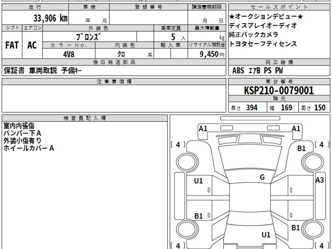Image resolution: width=332 pixels, height=249 pixels.
Task: Click the 登録番号 header cell
Action: 149,7
